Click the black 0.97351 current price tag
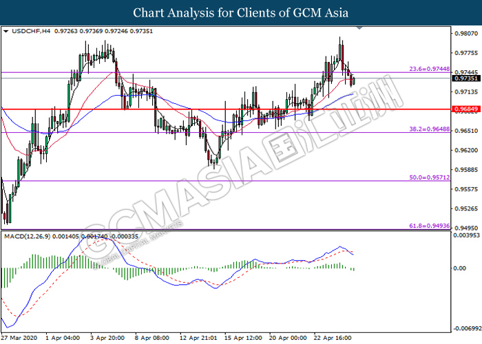The width and height of the screenshot is (482, 344). [x=466, y=78]
